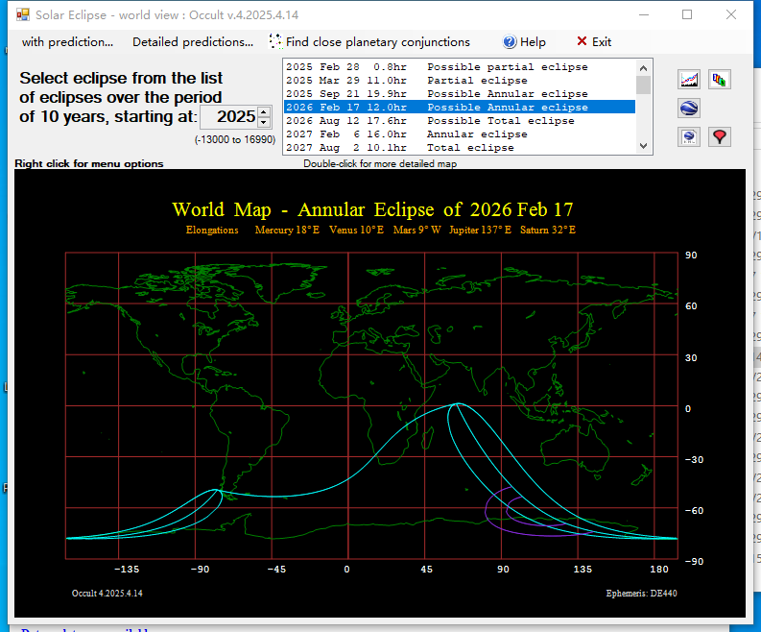
Task: Click the KML file export icon
Action: point(689,137)
